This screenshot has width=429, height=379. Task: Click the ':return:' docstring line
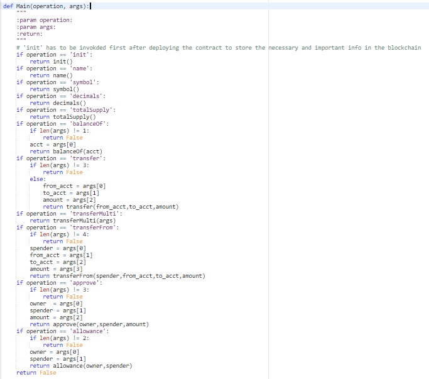click(30, 34)
